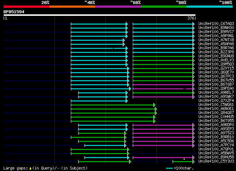The image size is (236, 171).
Task: Select hit label UniRef100_B9HU58
Action: [216, 157]
